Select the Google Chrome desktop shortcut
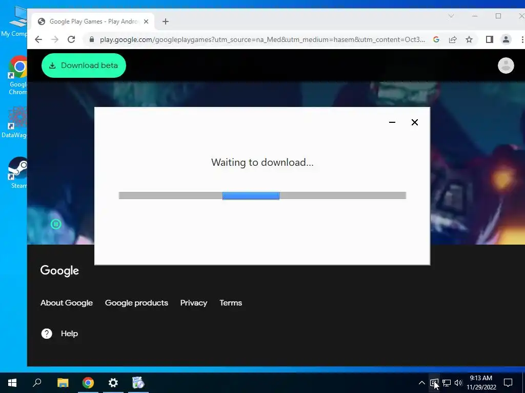This screenshot has width=525, height=393. 17,76
